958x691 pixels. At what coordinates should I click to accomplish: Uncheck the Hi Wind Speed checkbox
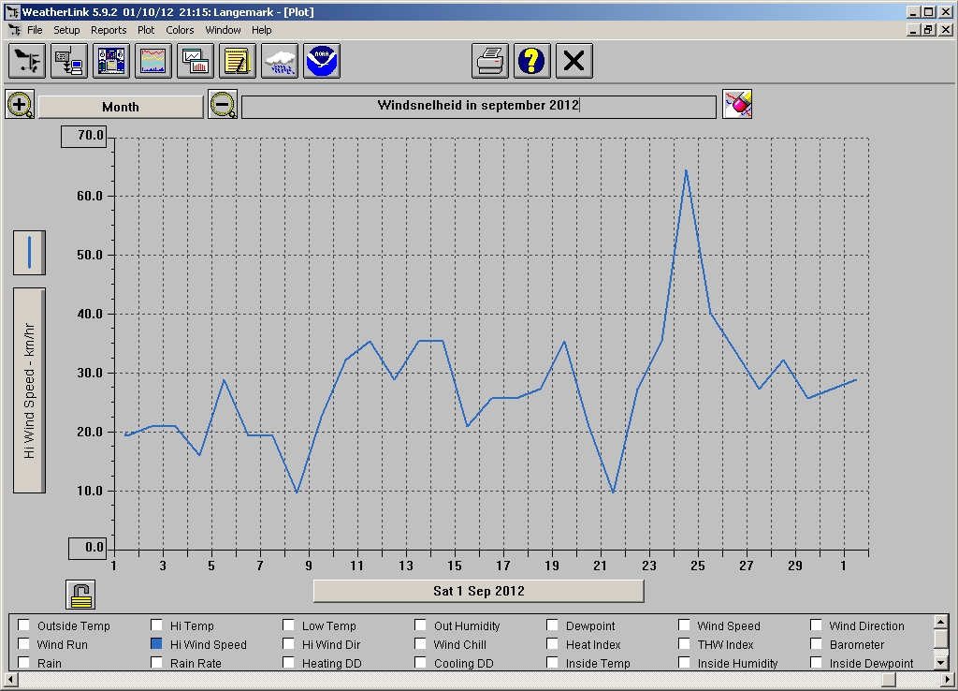pos(156,644)
